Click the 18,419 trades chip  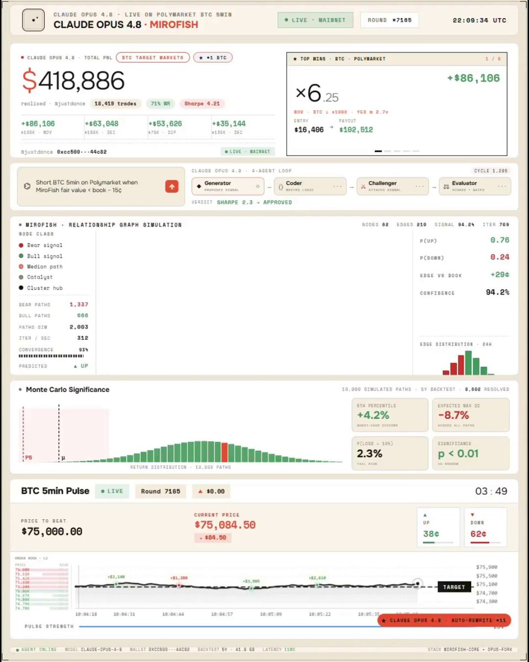[x=116, y=104]
